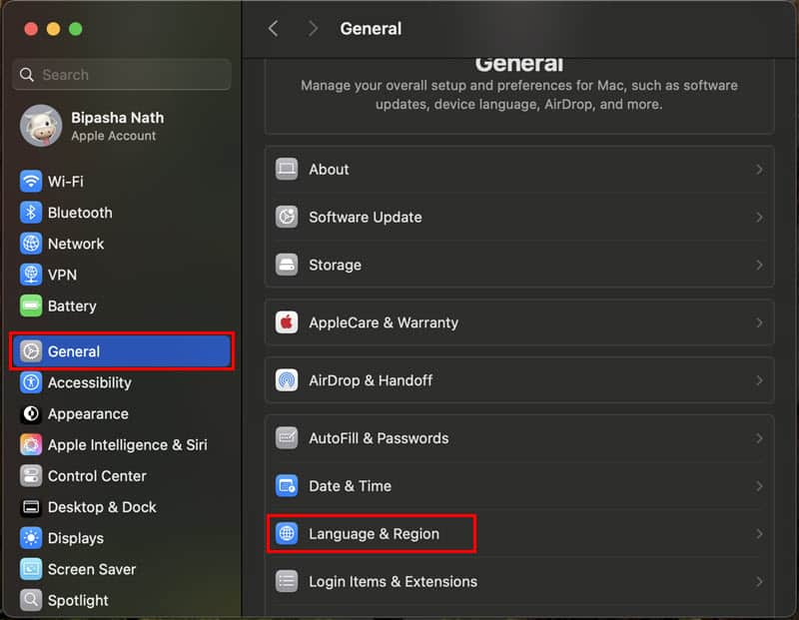Go back with the toolbar back arrow
This screenshot has width=799, height=620.
(x=274, y=29)
